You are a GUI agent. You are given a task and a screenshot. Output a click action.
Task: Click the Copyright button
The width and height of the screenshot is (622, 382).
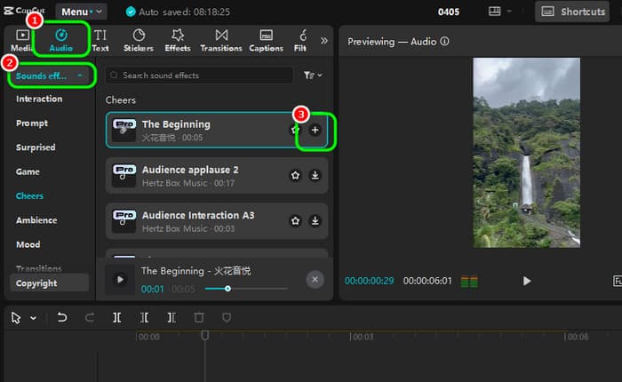[49, 283]
